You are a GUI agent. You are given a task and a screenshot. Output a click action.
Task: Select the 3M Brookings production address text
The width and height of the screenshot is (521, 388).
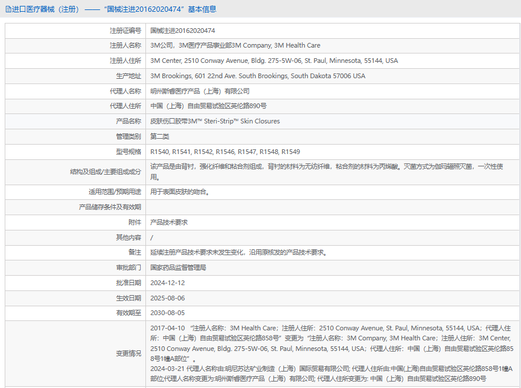click(x=258, y=76)
